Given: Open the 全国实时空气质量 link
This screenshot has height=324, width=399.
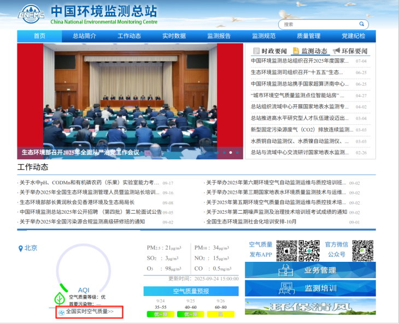Looking at the screenshot, I should [x=90, y=312].
